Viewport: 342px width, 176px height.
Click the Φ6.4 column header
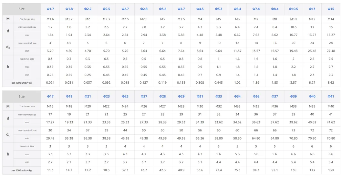pos(237,9)
